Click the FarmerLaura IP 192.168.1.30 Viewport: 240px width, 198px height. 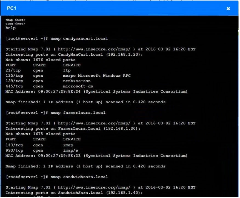(124, 128)
